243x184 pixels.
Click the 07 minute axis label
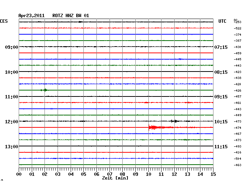[110, 174]
